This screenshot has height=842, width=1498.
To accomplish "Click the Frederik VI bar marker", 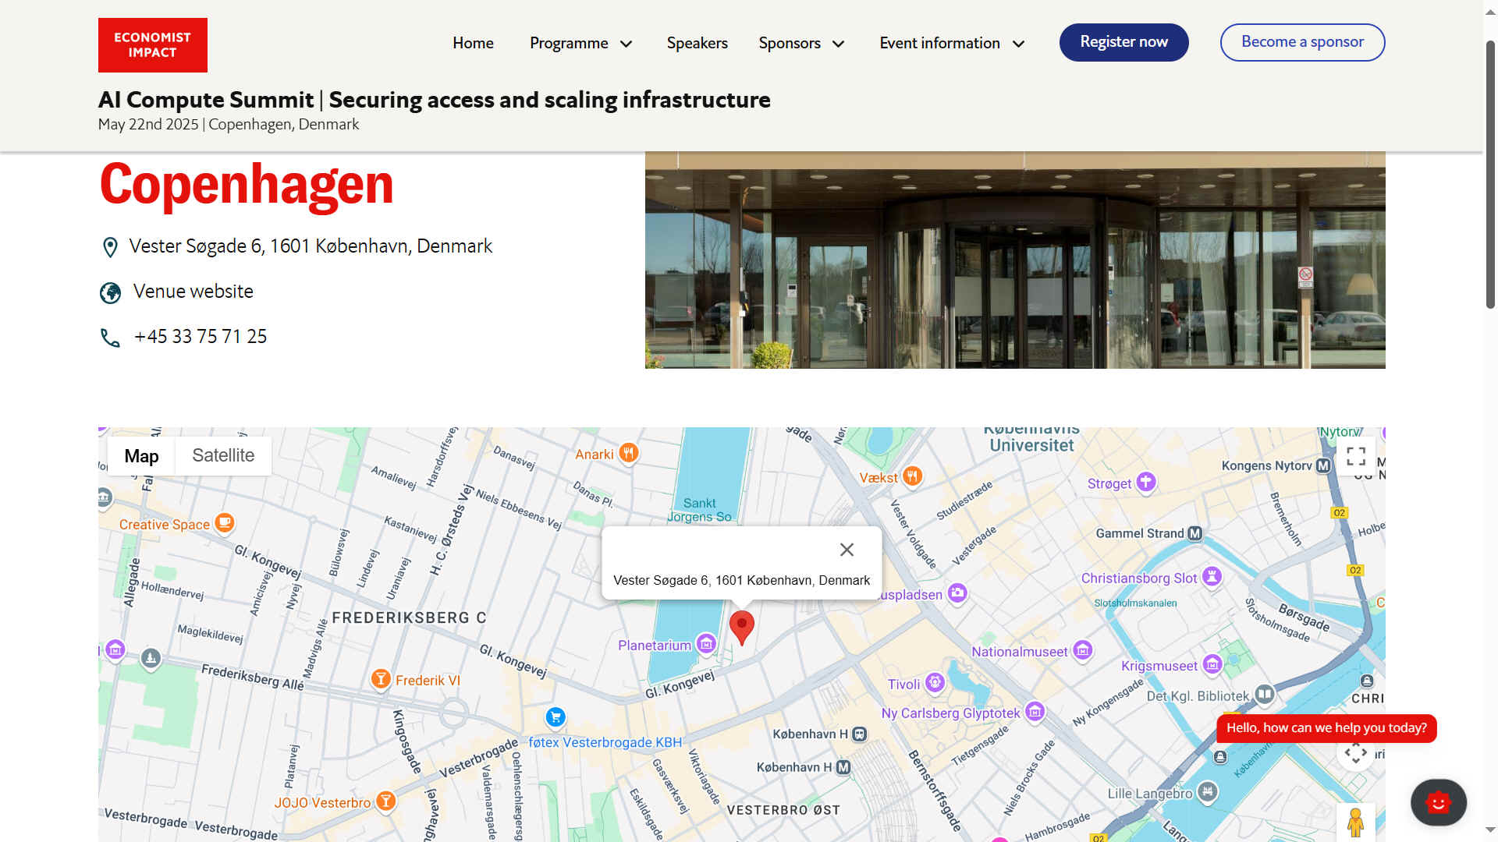I will pos(381,679).
